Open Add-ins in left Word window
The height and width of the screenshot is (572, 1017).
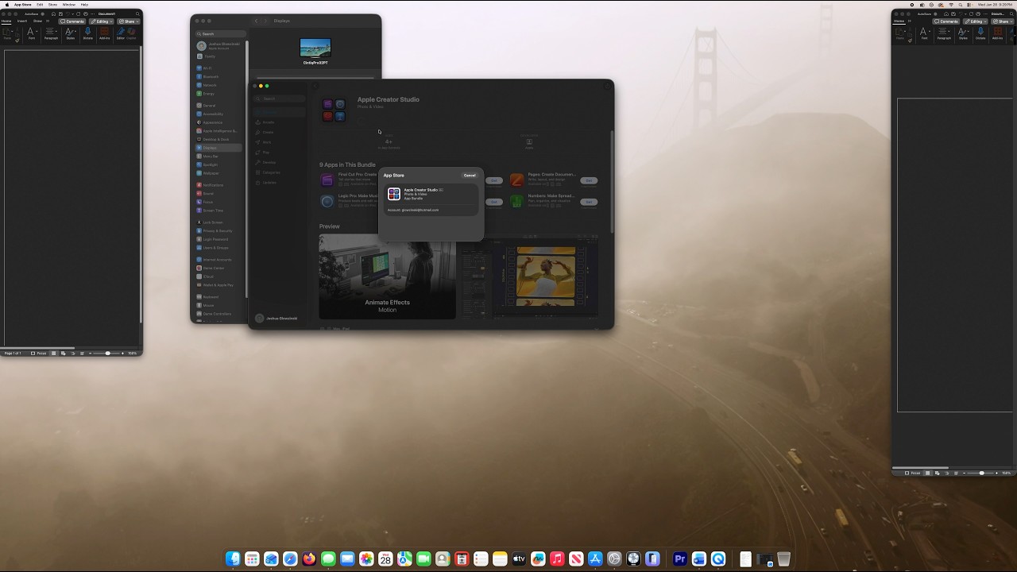(x=105, y=33)
